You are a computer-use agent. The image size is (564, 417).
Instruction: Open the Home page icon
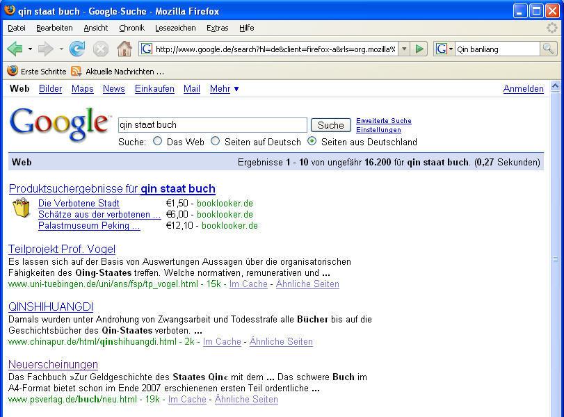point(124,49)
